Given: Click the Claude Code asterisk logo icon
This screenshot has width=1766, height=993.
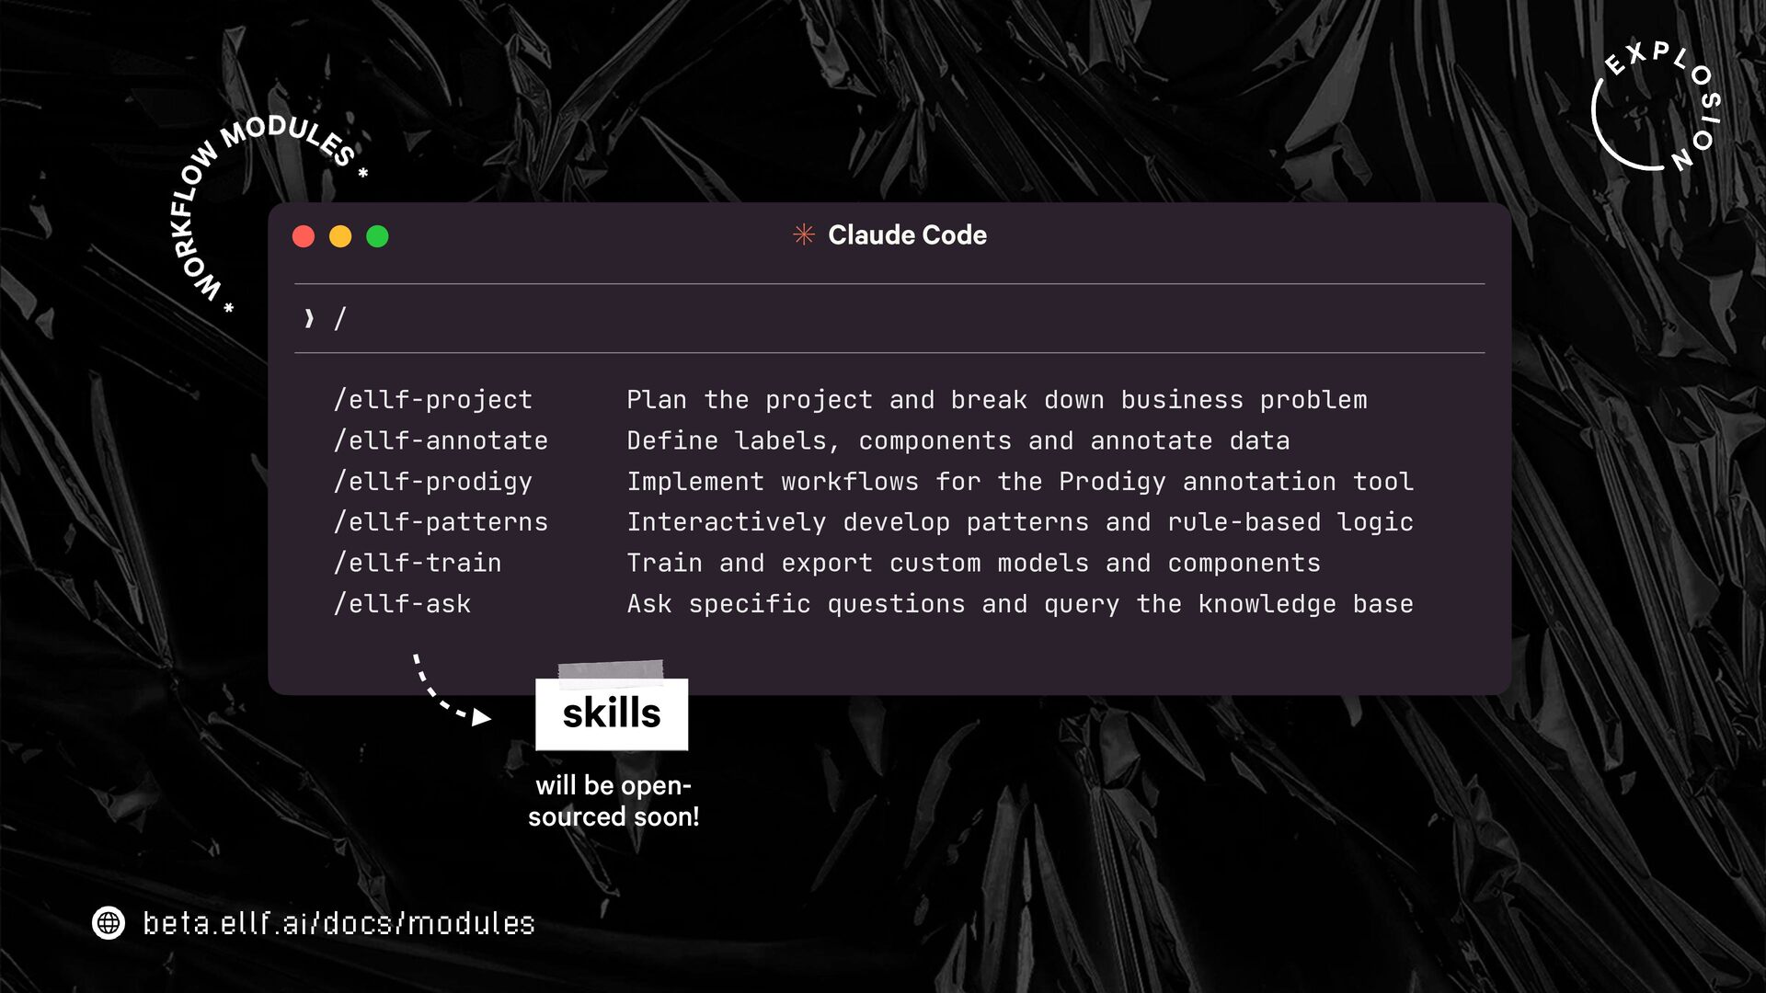Looking at the screenshot, I should [x=803, y=235].
